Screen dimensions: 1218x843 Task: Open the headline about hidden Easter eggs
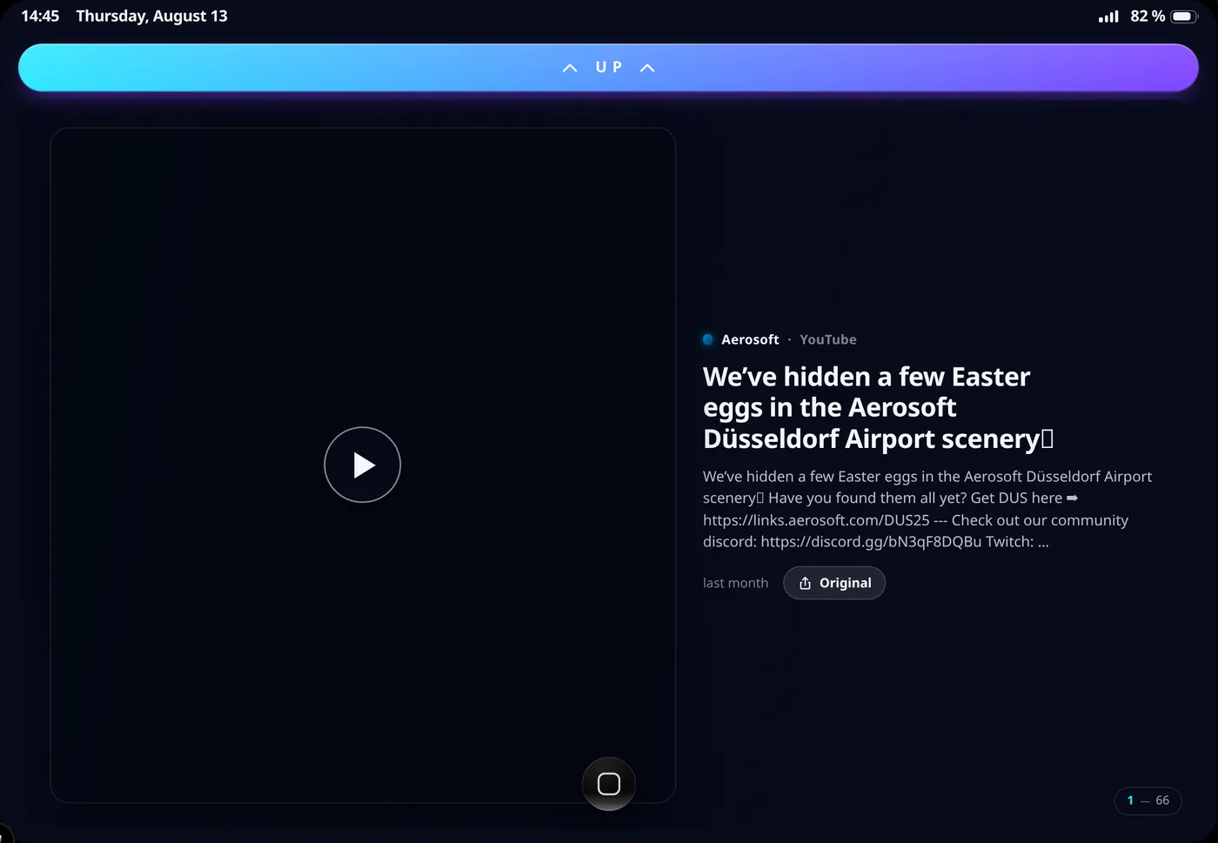[x=878, y=407]
